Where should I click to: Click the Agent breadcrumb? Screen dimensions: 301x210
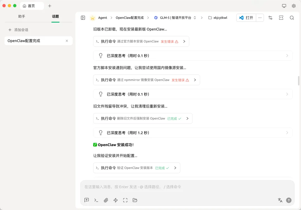103,18
